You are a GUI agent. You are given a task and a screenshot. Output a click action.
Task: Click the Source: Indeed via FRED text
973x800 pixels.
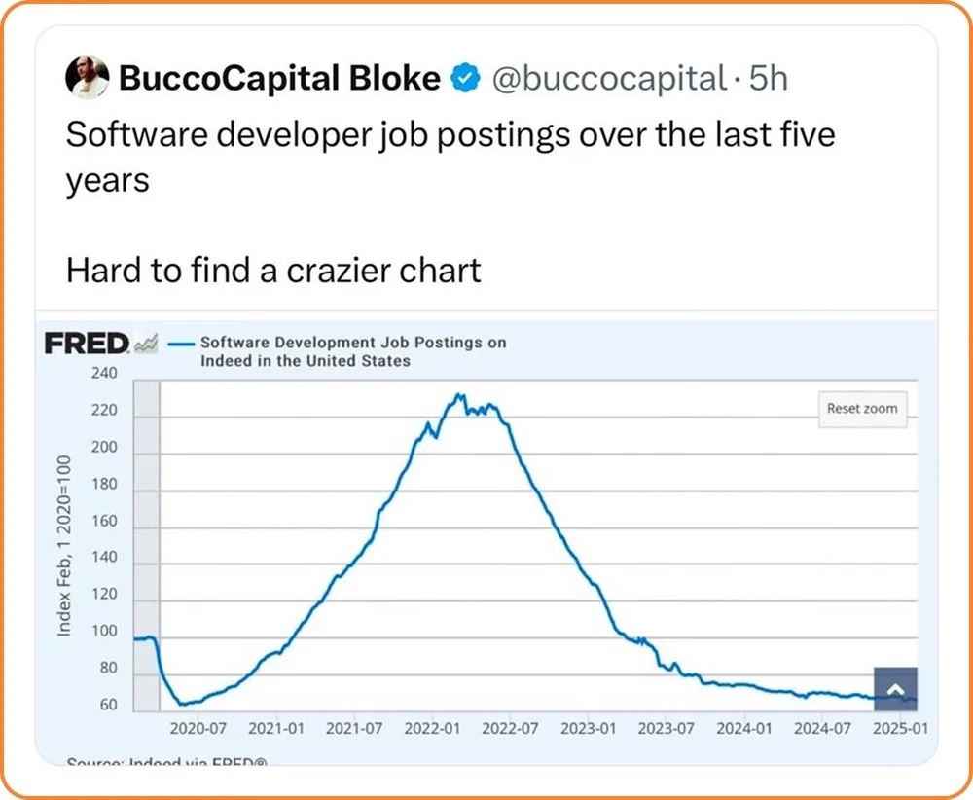tap(166, 762)
